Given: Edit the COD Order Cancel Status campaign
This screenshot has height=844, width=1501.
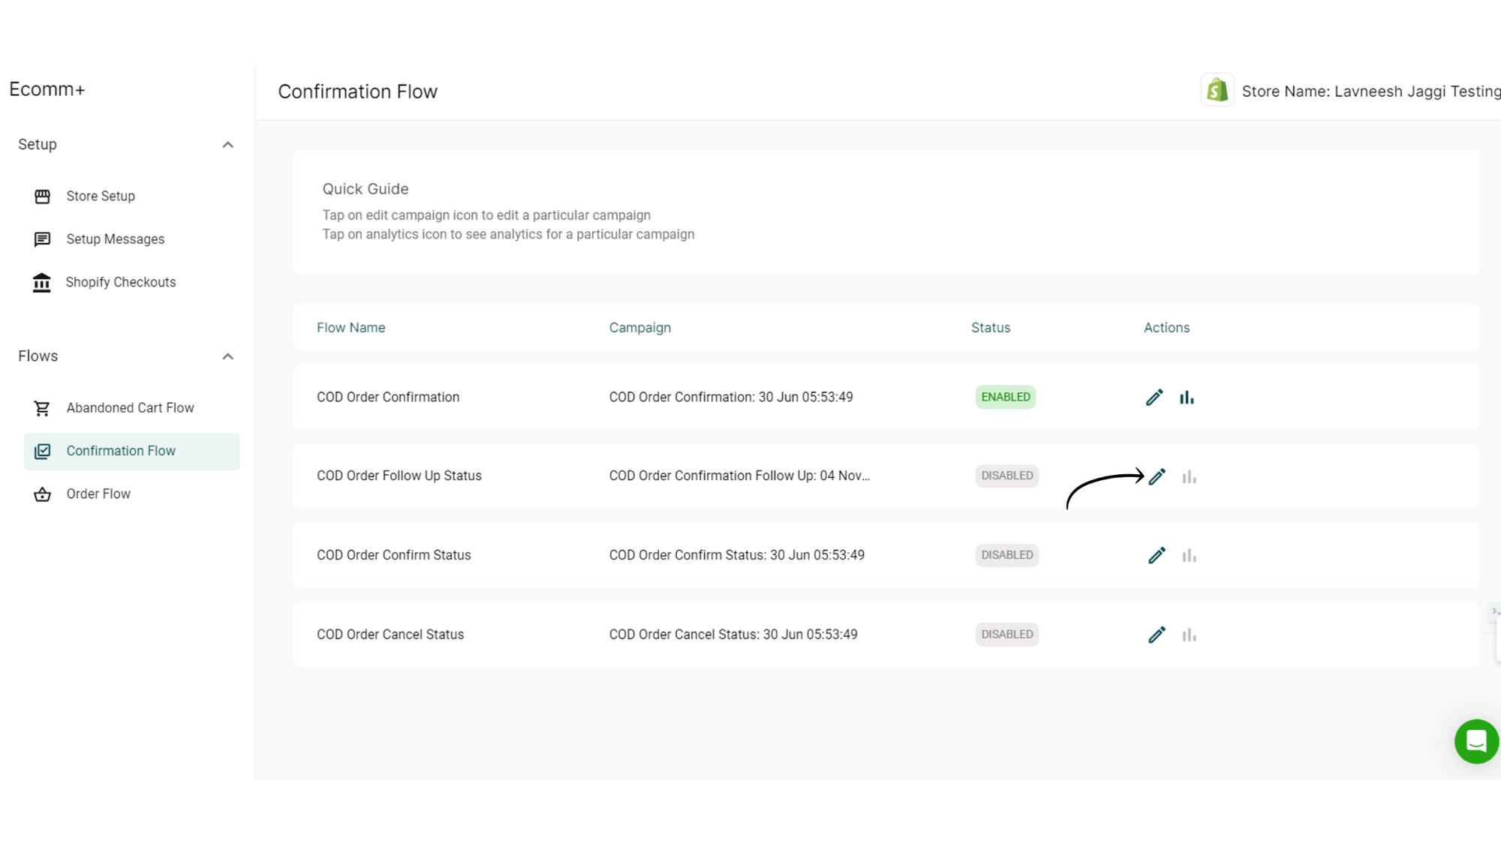Looking at the screenshot, I should (x=1157, y=634).
